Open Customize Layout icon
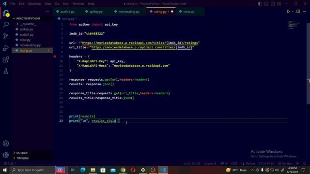310x174 pixels. [279, 4]
